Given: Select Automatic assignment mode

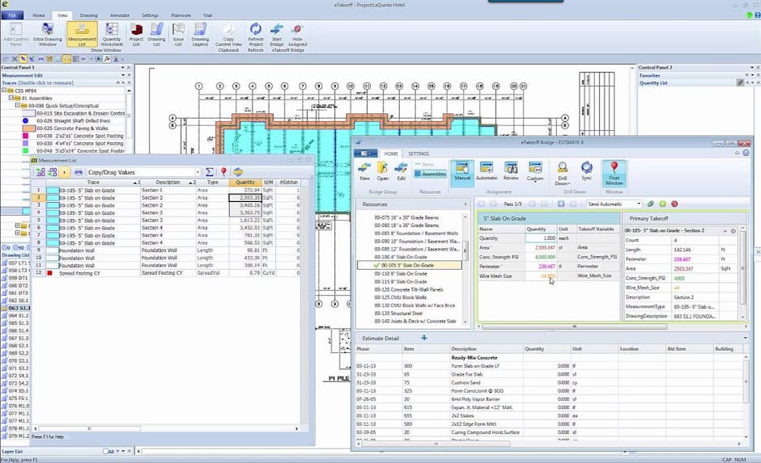Looking at the screenshot, I should [x=487, y=171].
